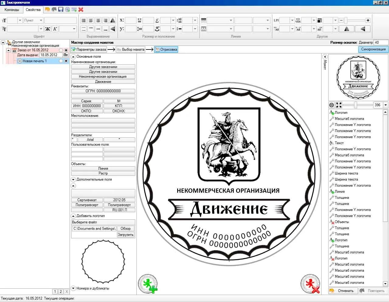Image resolution: width=389 pixels, height=302 pixels.
Task: Align to bottom vertical alignment icon
Action: 105,29
